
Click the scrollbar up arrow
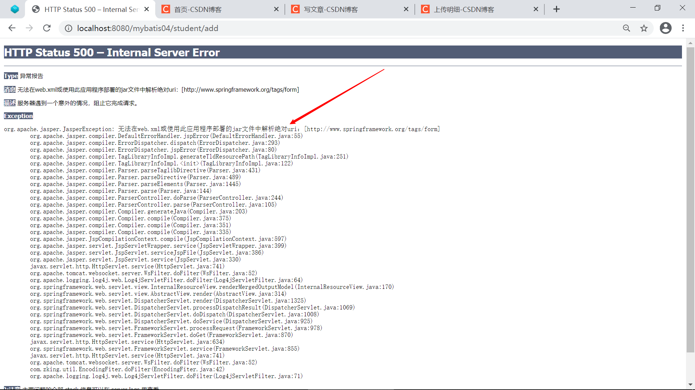coord(691,43)
